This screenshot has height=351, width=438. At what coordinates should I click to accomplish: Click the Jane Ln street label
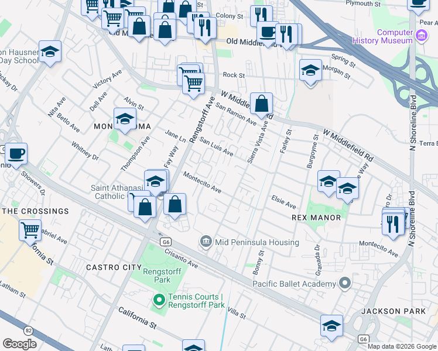(175, 136)
